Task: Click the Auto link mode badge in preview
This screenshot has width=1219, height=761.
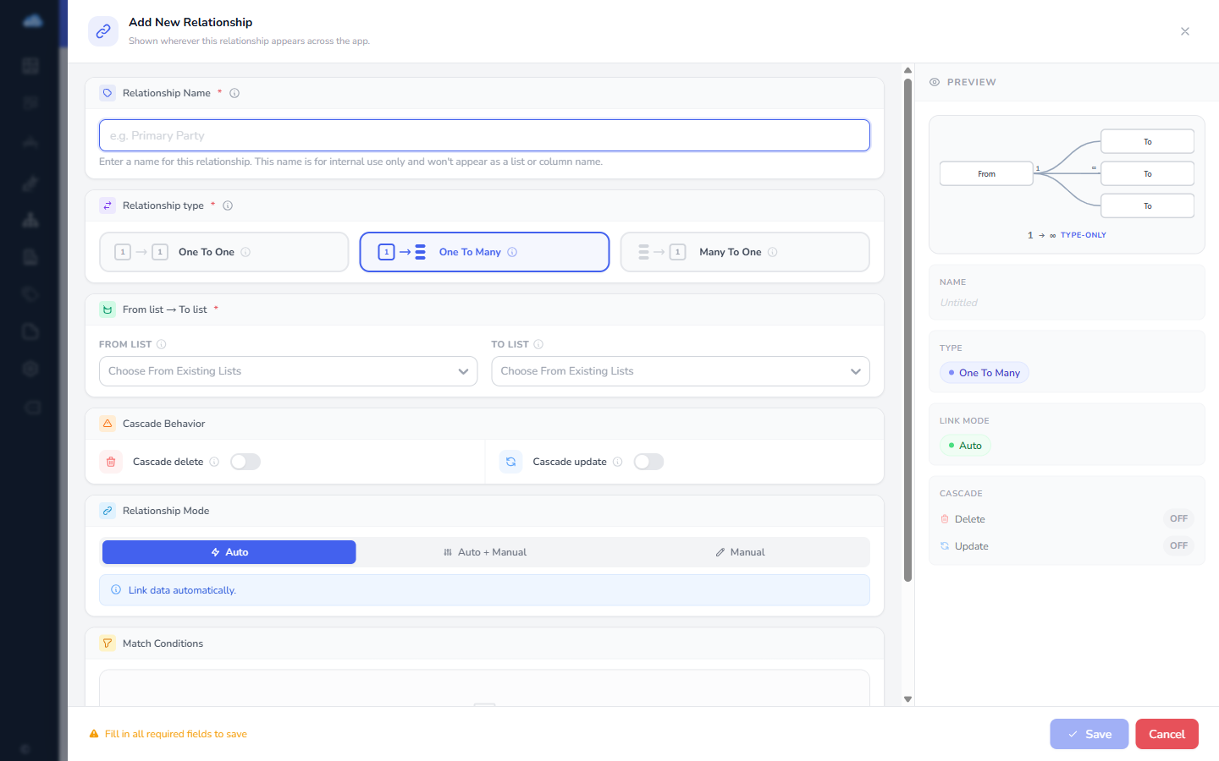Action: click(965, 446)
